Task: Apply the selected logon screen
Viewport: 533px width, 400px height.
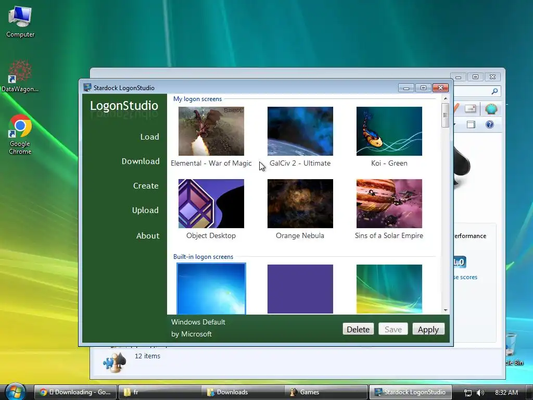Action: [428, 329]
